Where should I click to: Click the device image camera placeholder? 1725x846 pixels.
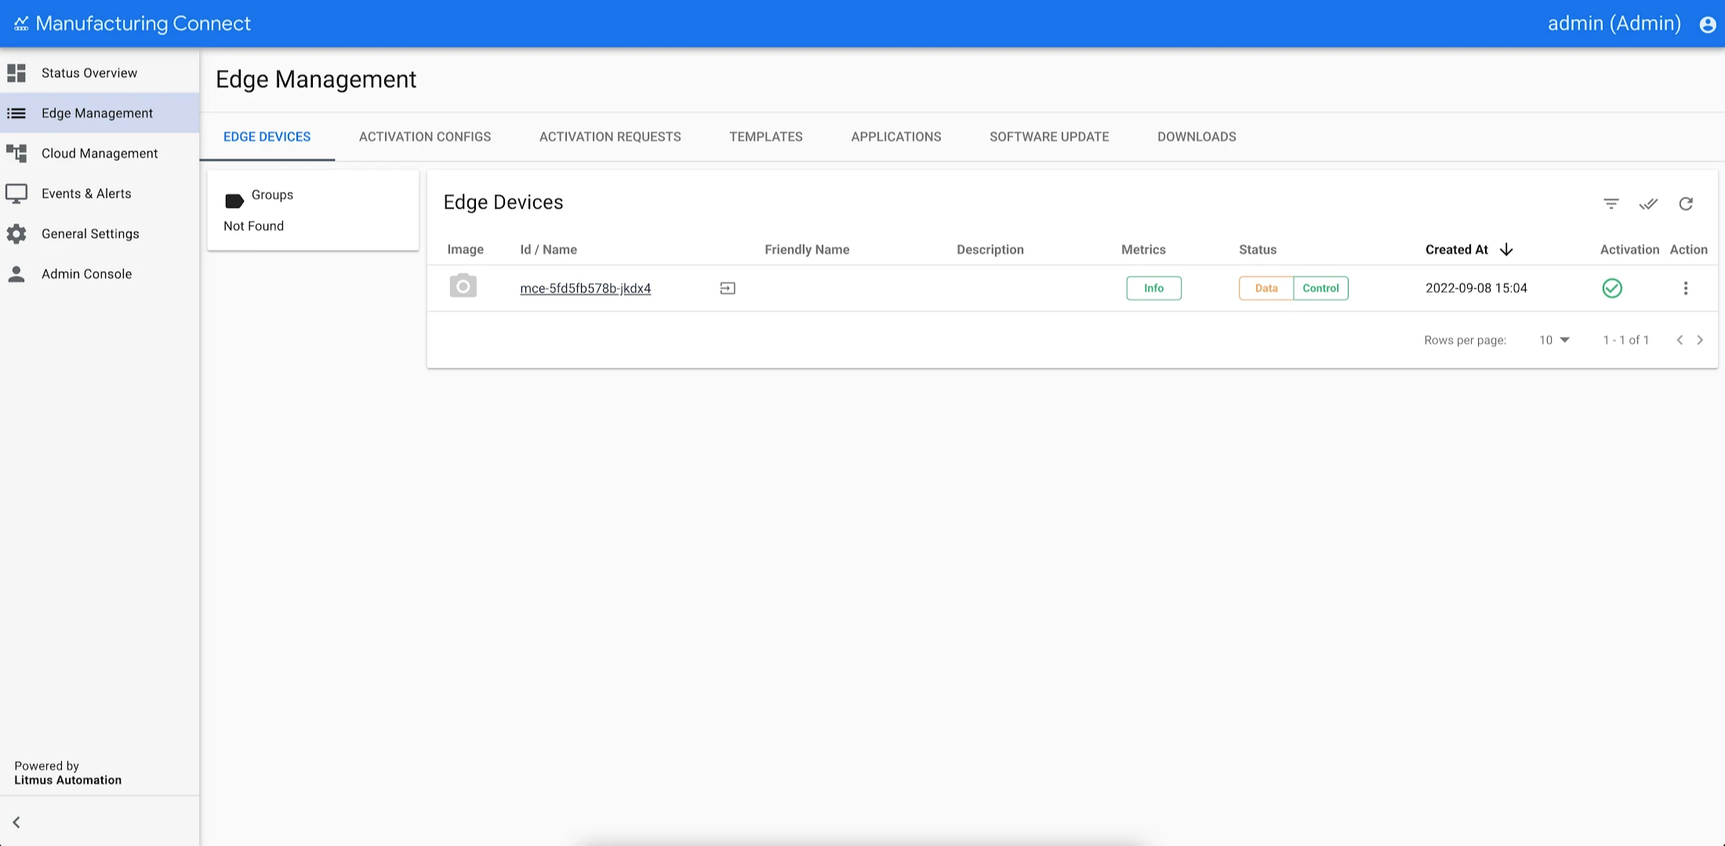point(463,286)
